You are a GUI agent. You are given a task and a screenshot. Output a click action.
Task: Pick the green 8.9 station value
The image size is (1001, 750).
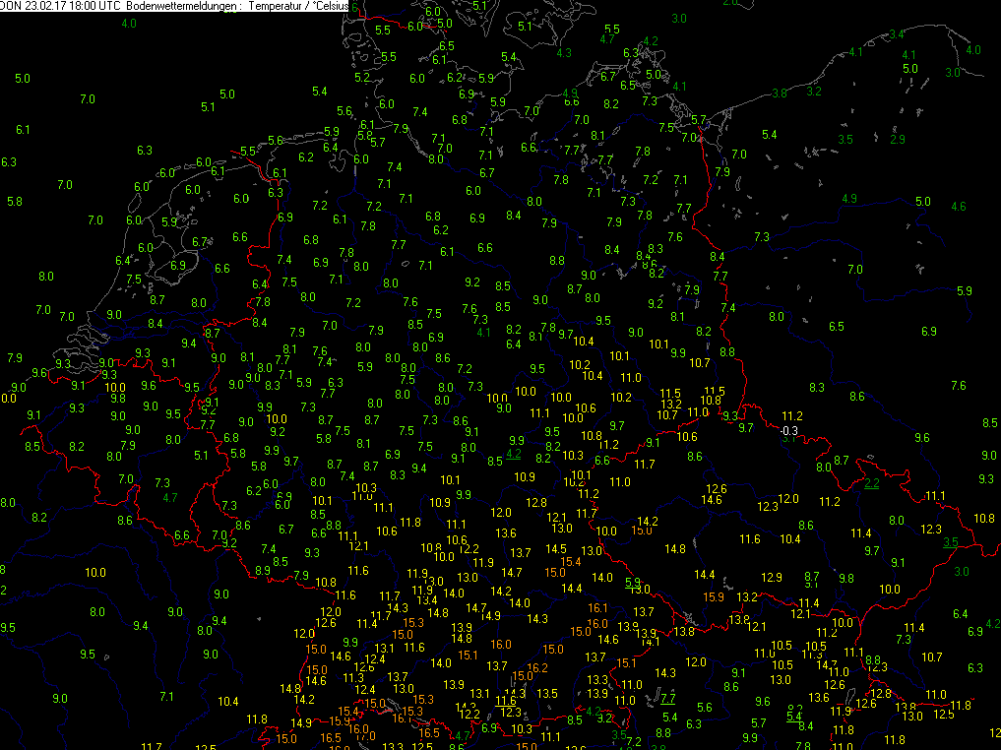pos(263,571)
